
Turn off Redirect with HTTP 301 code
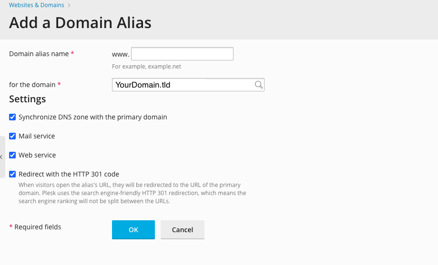(12, 174)
